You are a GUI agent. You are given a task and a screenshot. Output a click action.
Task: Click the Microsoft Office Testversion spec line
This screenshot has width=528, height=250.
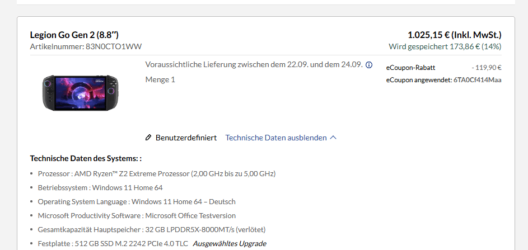tap(137, 215)
